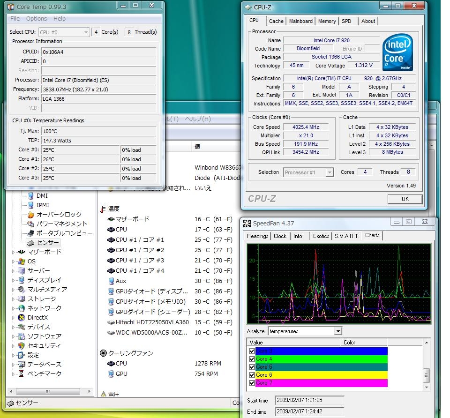
Task: Open the Options menu in Core Temp
Action: (x=36, y=19)
